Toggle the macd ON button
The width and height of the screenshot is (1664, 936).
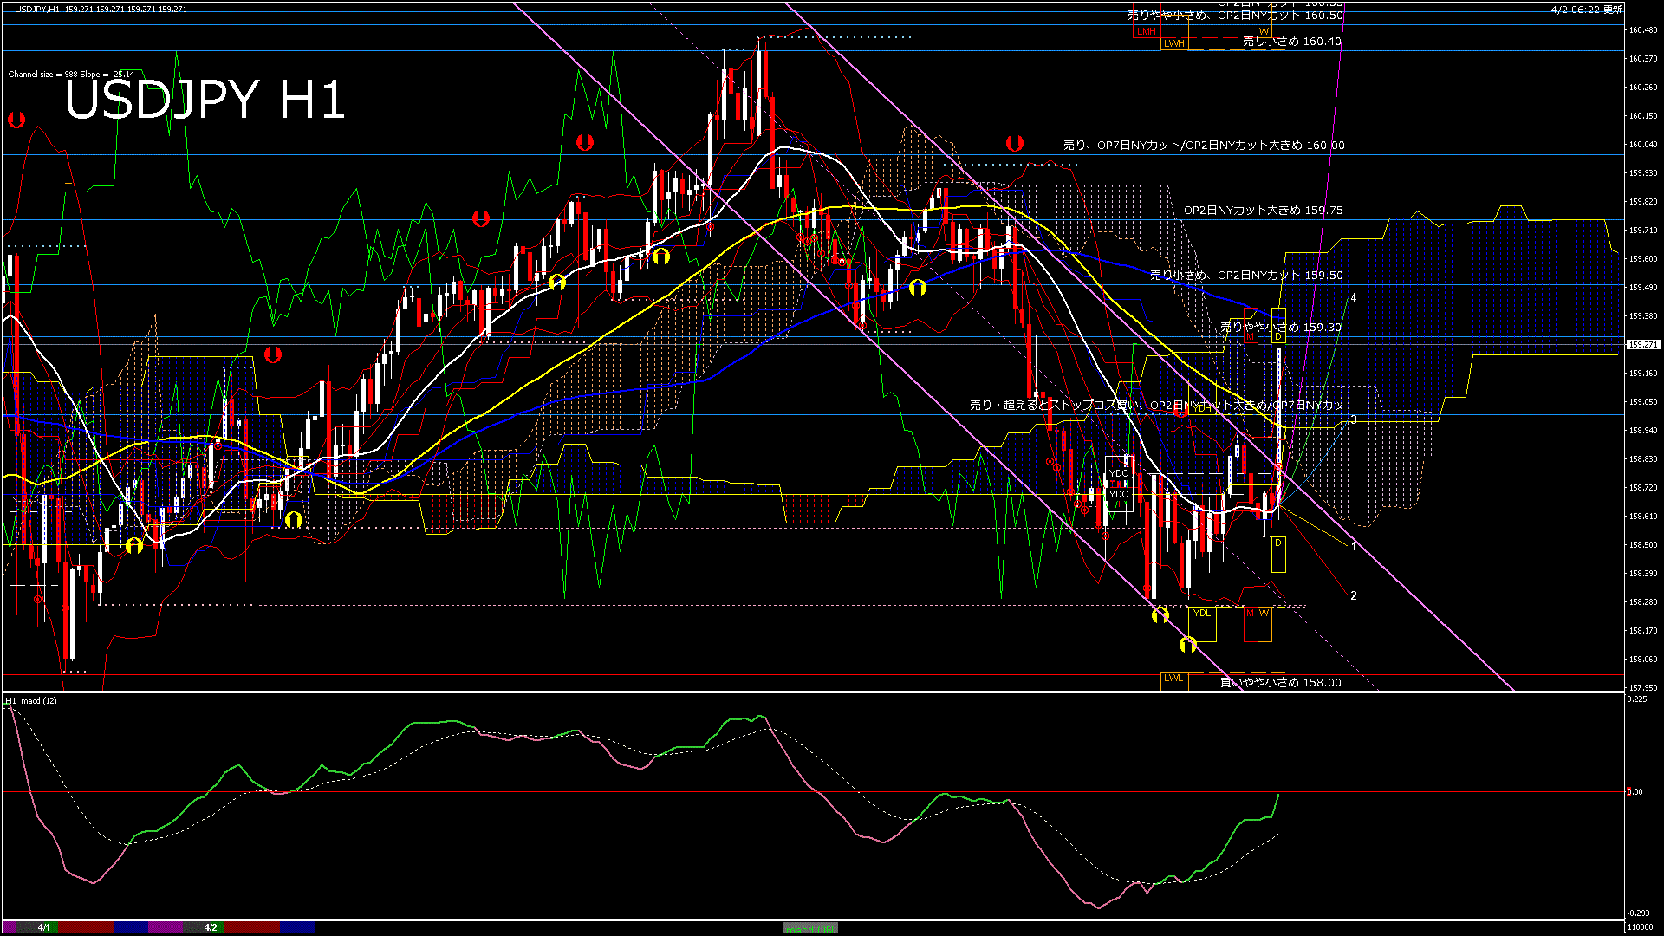pos(809,928)
